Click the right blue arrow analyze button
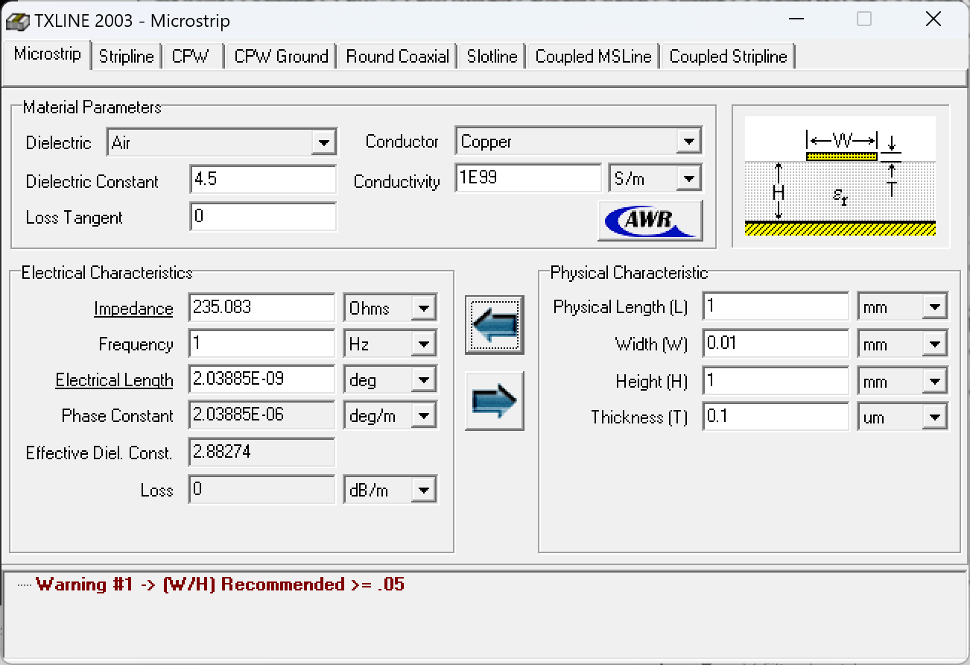The image size is (970, 665). click(495, 401)
